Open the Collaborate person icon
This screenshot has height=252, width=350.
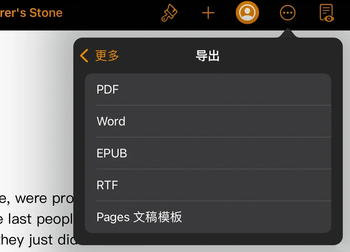247,13
